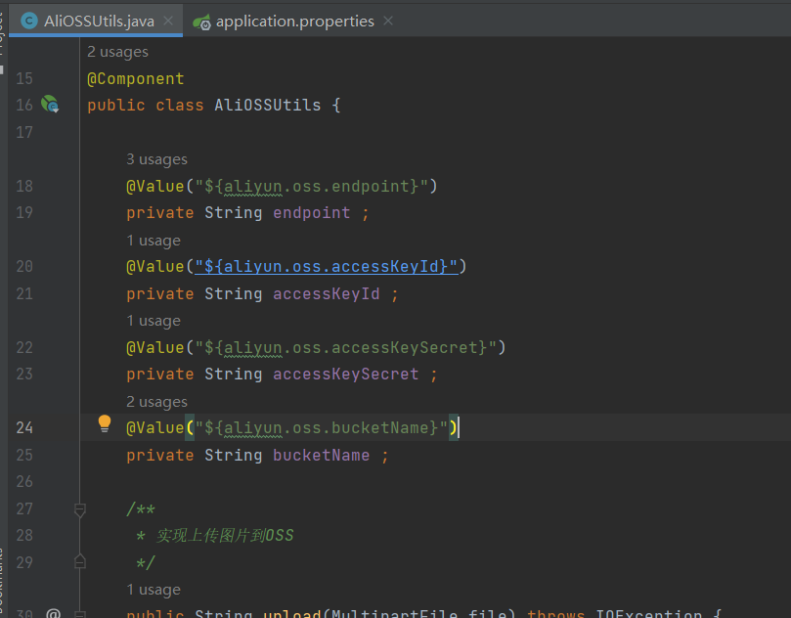
Task: Close the application.properties tab
Action: [388, 21]
